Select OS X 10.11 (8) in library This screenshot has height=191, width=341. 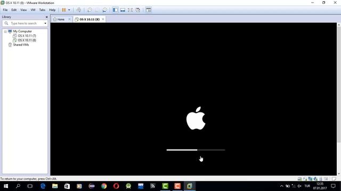[x=27, y=40]
